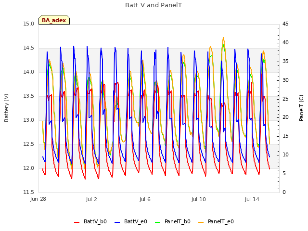Click the BattV_e0 legend label
The height and width of the screenshot is (231, 308).
pos(136,221)
